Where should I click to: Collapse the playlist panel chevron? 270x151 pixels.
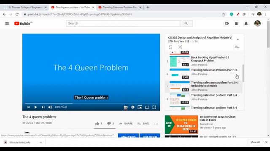click(x=238, y=40)
